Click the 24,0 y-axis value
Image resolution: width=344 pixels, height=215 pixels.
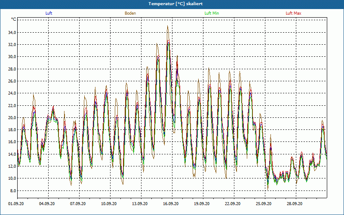click(x=12, y=93)
